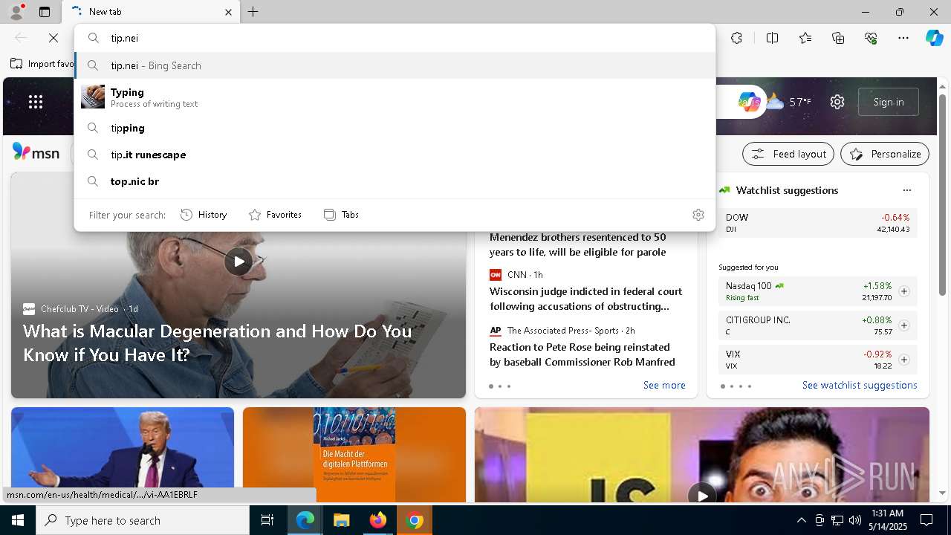
Task: Click See watchlist suggestions link
Action: coord(860,385)
